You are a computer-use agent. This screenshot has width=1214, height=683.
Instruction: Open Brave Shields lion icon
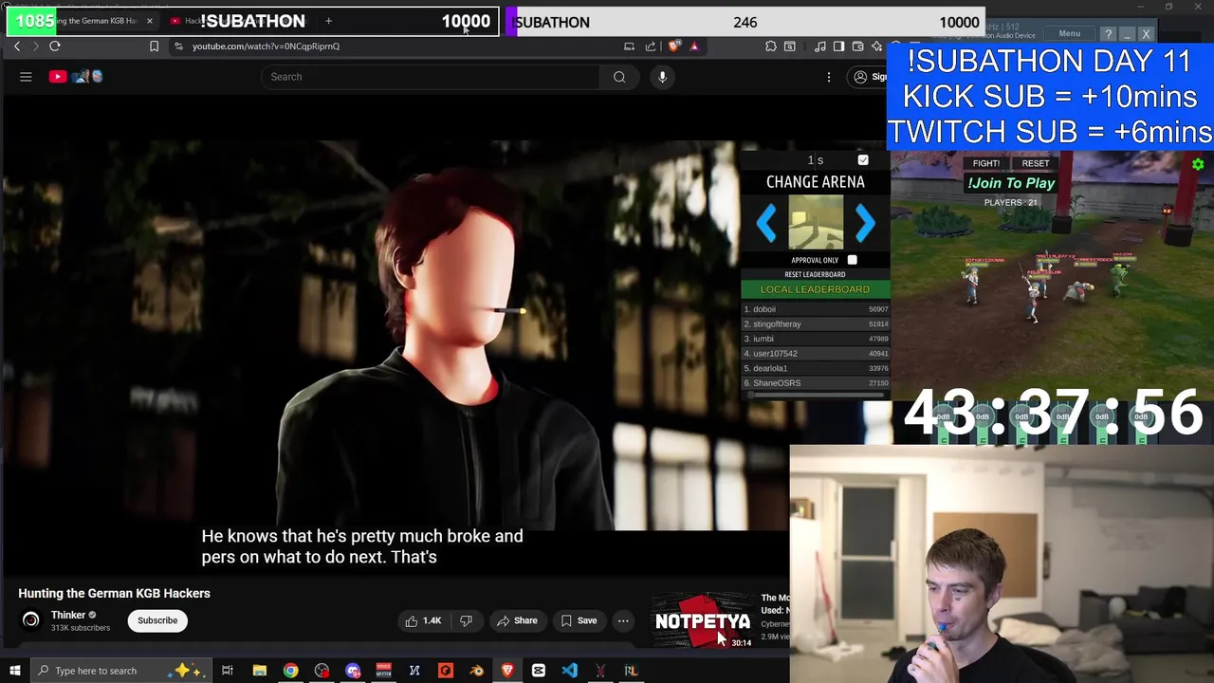click(x=674, y=46)
